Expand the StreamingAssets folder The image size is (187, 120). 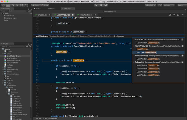pyautogui.click(x=3, y=74)
